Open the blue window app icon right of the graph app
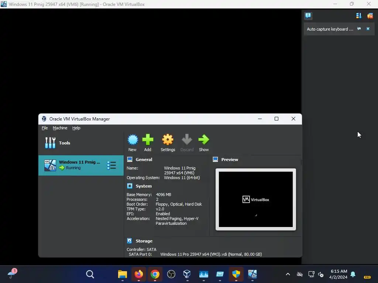This screenshot has width=378, height=283. point(220,274)
